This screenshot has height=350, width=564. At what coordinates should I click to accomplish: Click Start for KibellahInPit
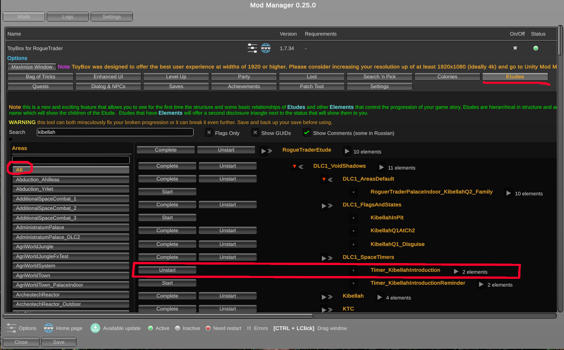pos(167,218)
